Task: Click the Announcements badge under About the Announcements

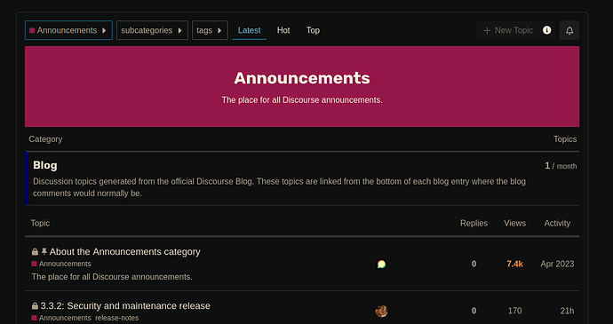Action: [x=61, y=264]
